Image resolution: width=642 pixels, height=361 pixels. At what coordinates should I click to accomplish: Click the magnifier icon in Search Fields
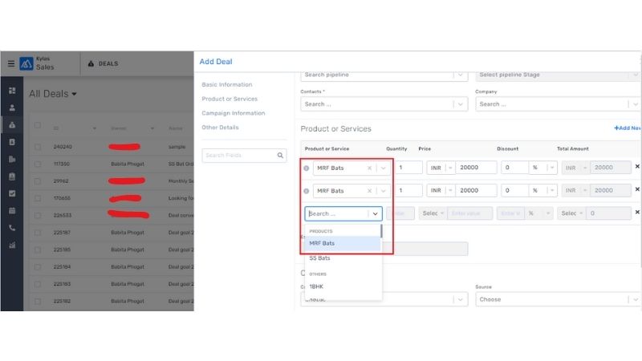coord(280,156)
